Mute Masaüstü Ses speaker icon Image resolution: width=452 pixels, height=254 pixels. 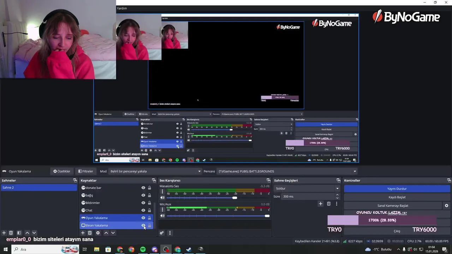[x=162, y=198]
